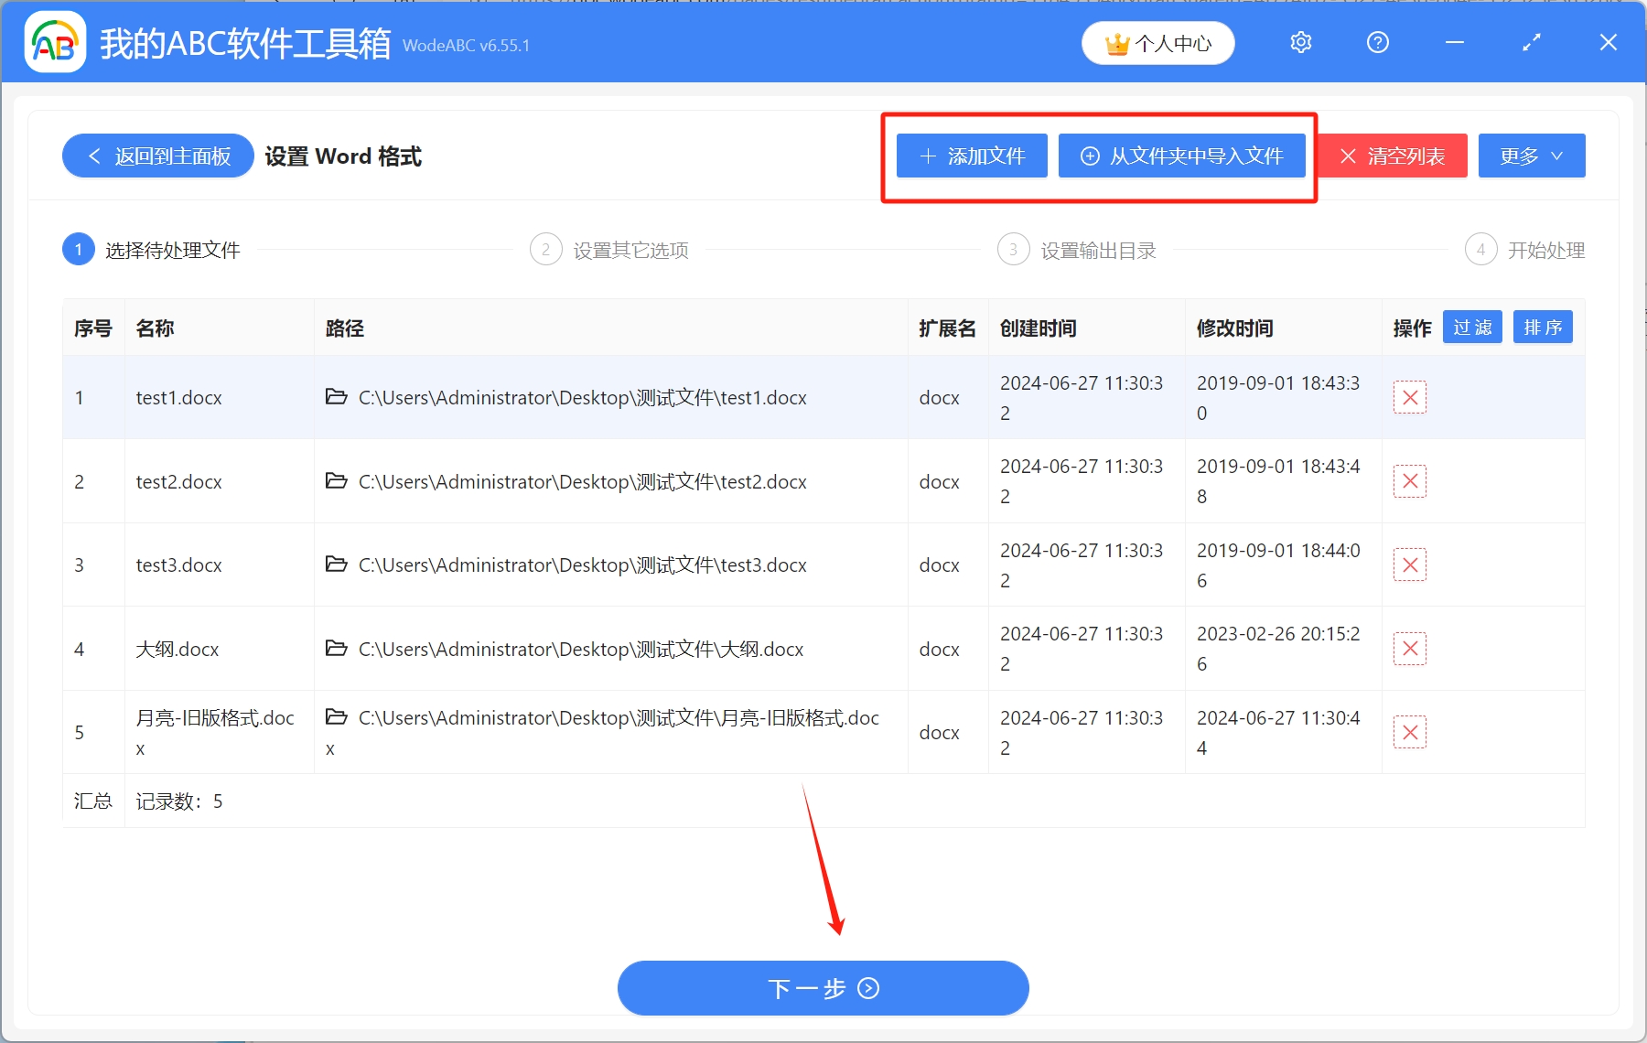Viewport: 1647px width, 1043px height.
Task: Open folder icon for 月亮-旧版格式.docx path
Action: (337, 716)
